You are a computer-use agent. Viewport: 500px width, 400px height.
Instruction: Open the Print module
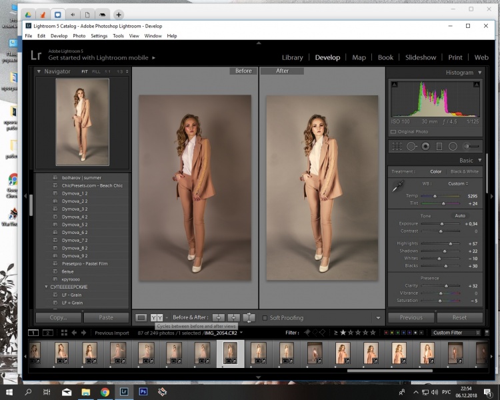(455, 58)
